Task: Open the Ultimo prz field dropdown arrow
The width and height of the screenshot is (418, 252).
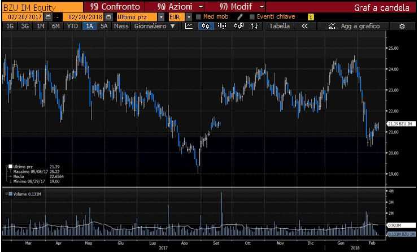Action: [161, 17]
